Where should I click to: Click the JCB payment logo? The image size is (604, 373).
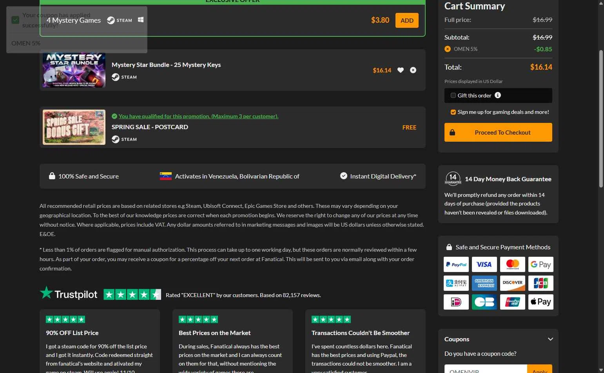(541, 283)
